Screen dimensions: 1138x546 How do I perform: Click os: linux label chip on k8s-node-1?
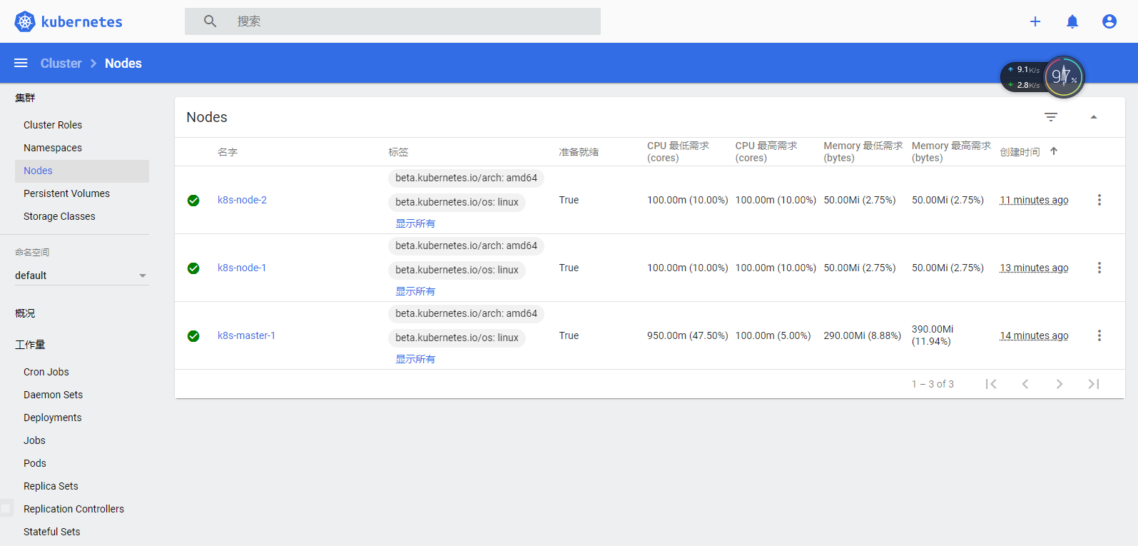(x=457, y=270)
